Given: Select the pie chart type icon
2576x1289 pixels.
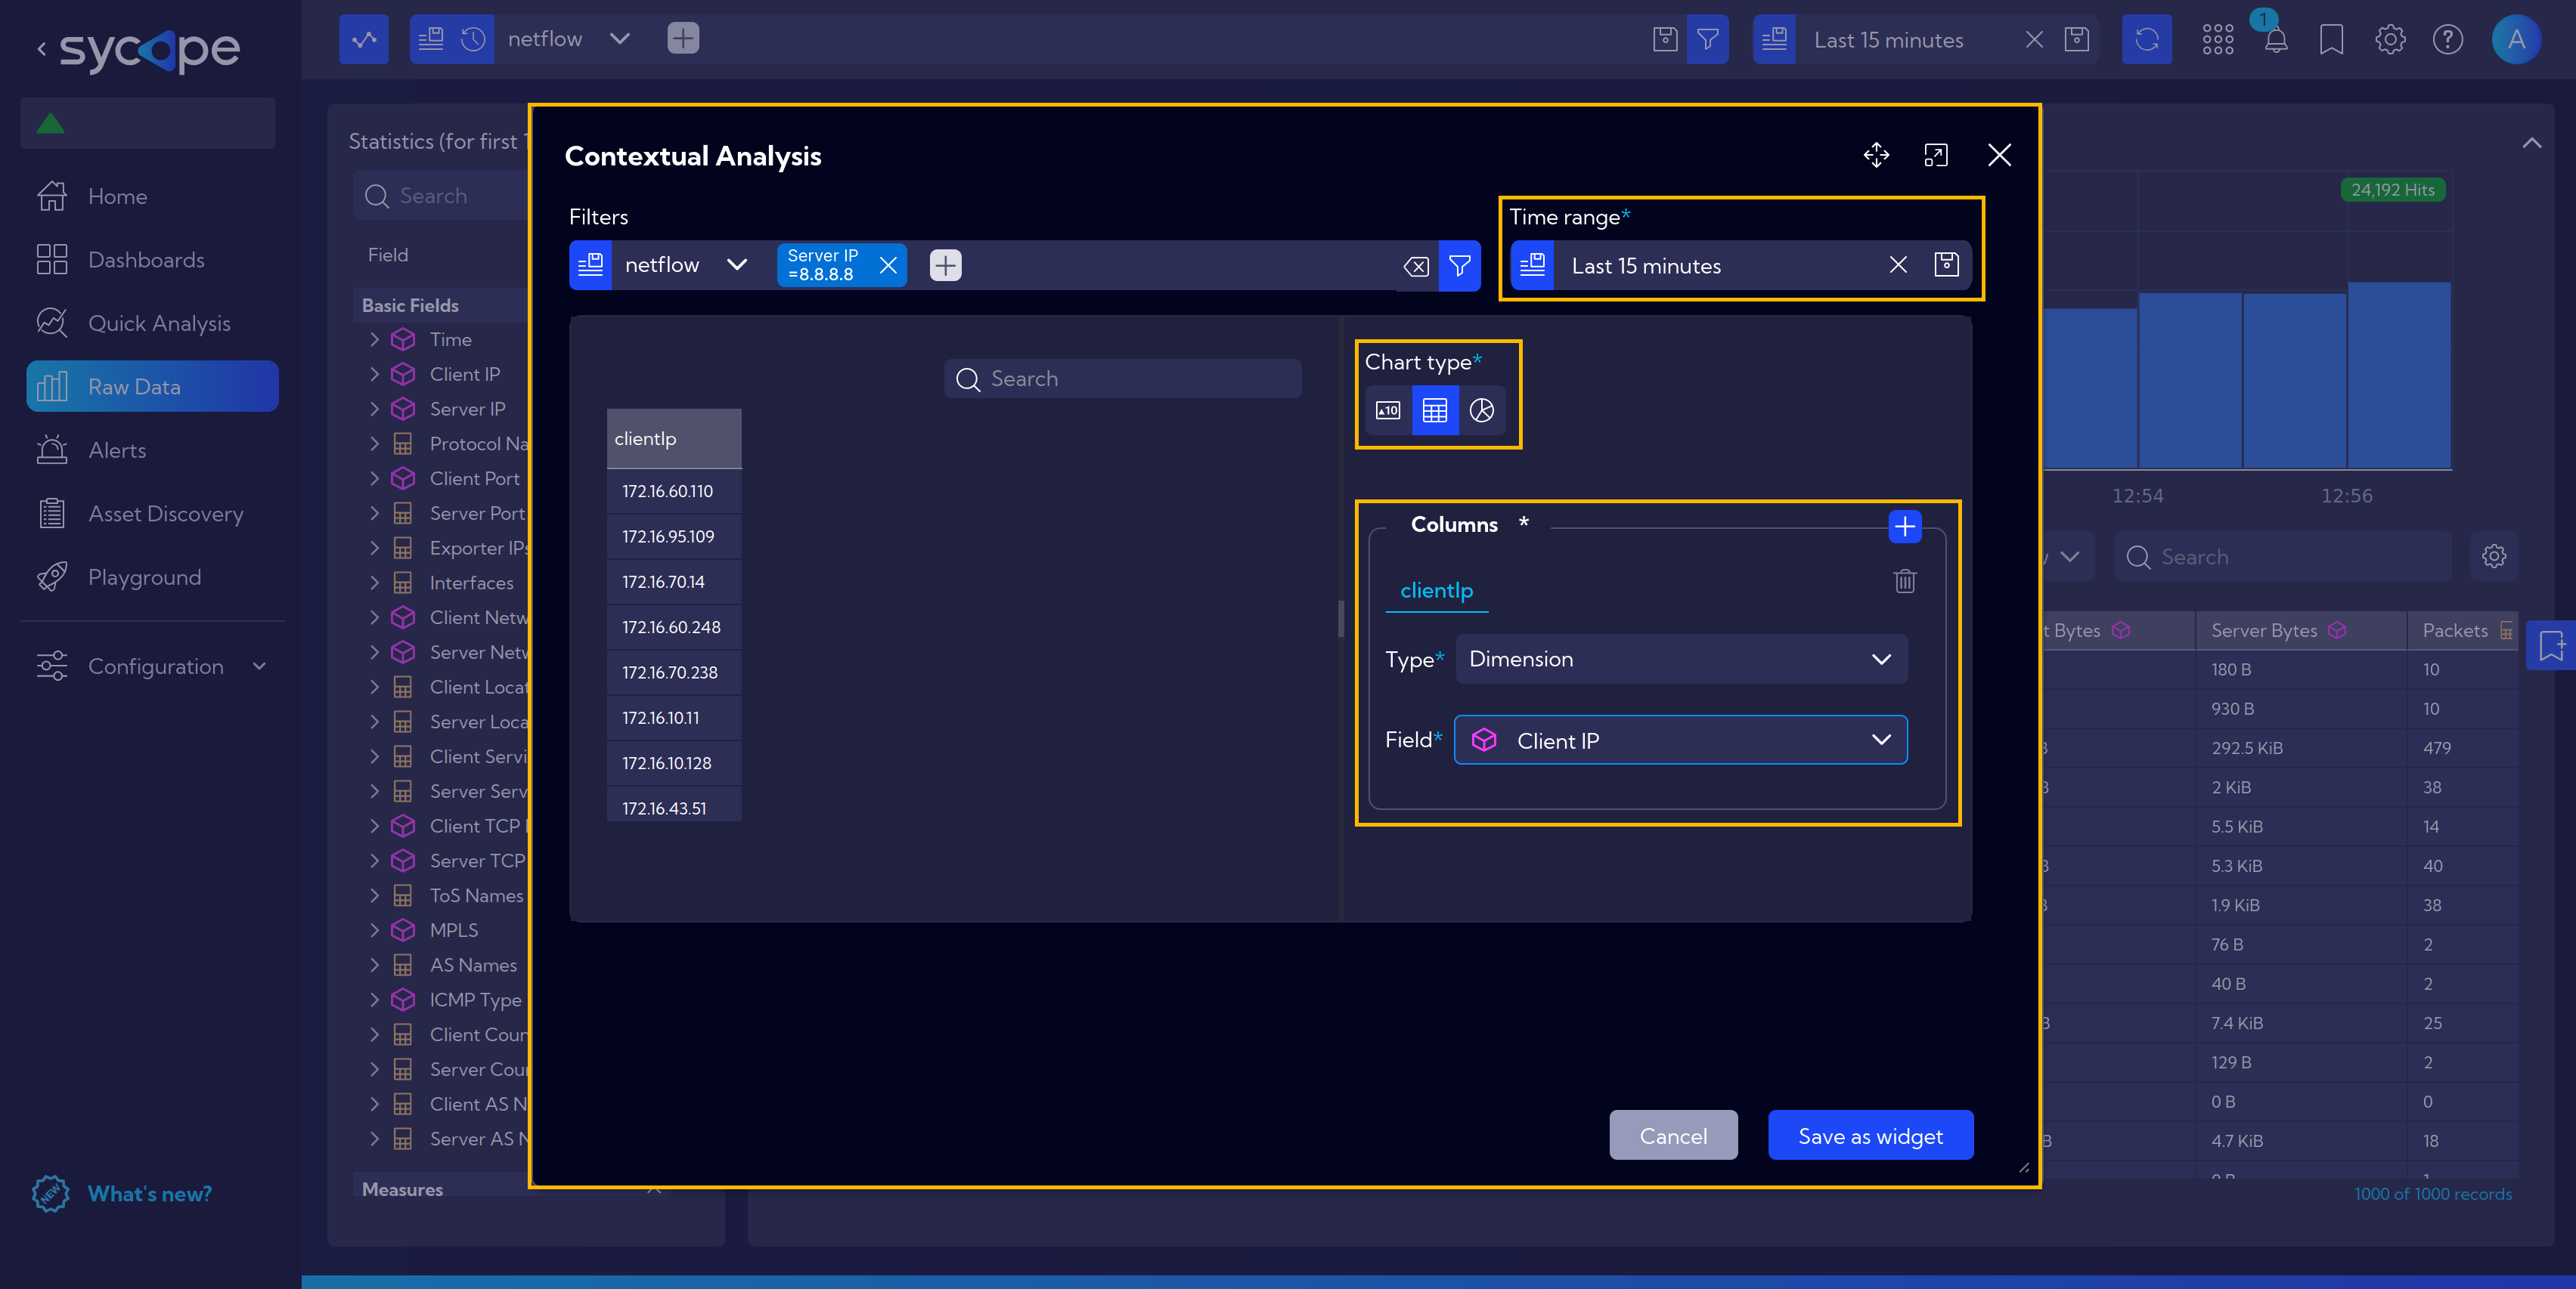Looking at the screenshot, I should 1482,410.
